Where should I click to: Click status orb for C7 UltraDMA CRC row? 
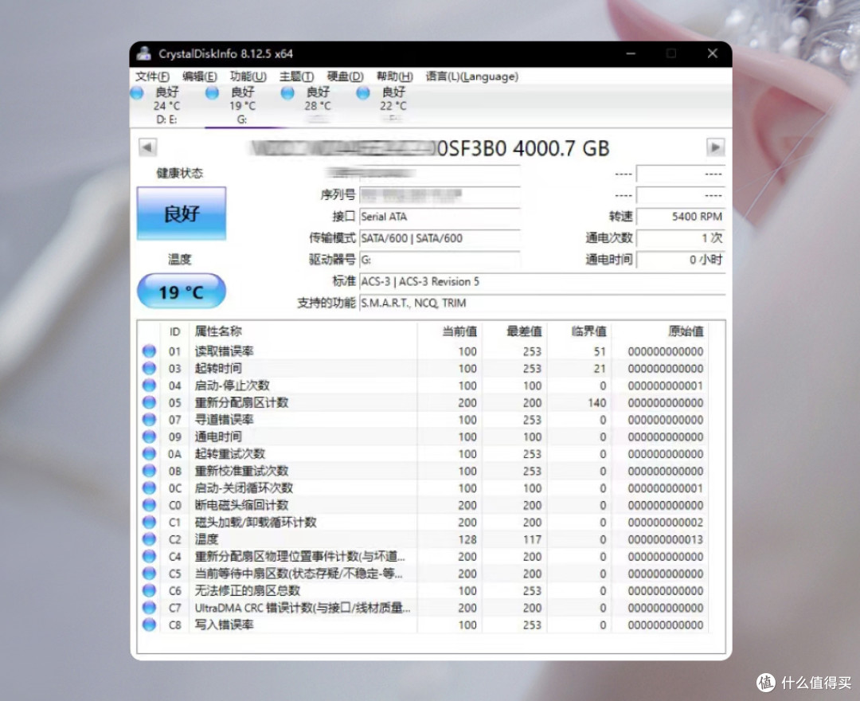point(149,608)
